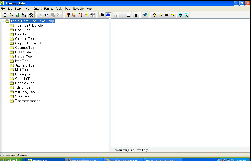Click the yellow right arrow icon
The image size is (251, 161).
coord(173,15)
